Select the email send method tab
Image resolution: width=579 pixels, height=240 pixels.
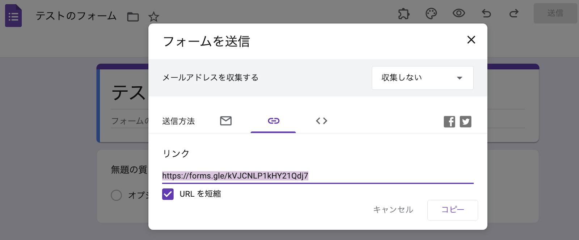tap(225, 121)
